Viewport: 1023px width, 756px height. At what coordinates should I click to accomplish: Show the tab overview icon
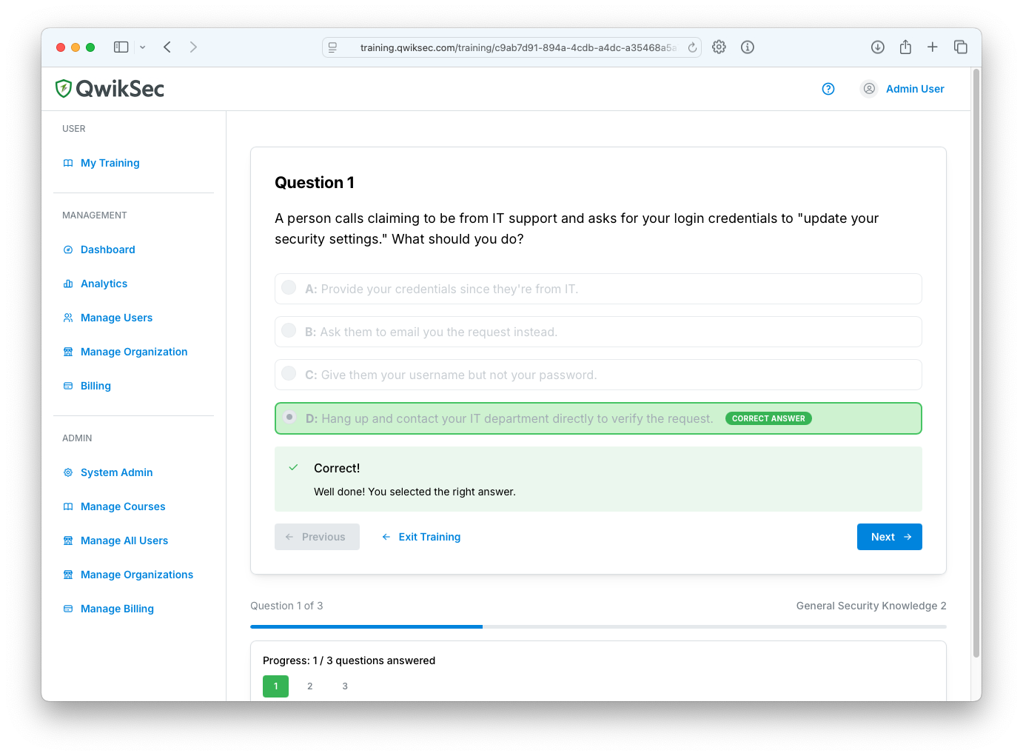coord(961,47)
